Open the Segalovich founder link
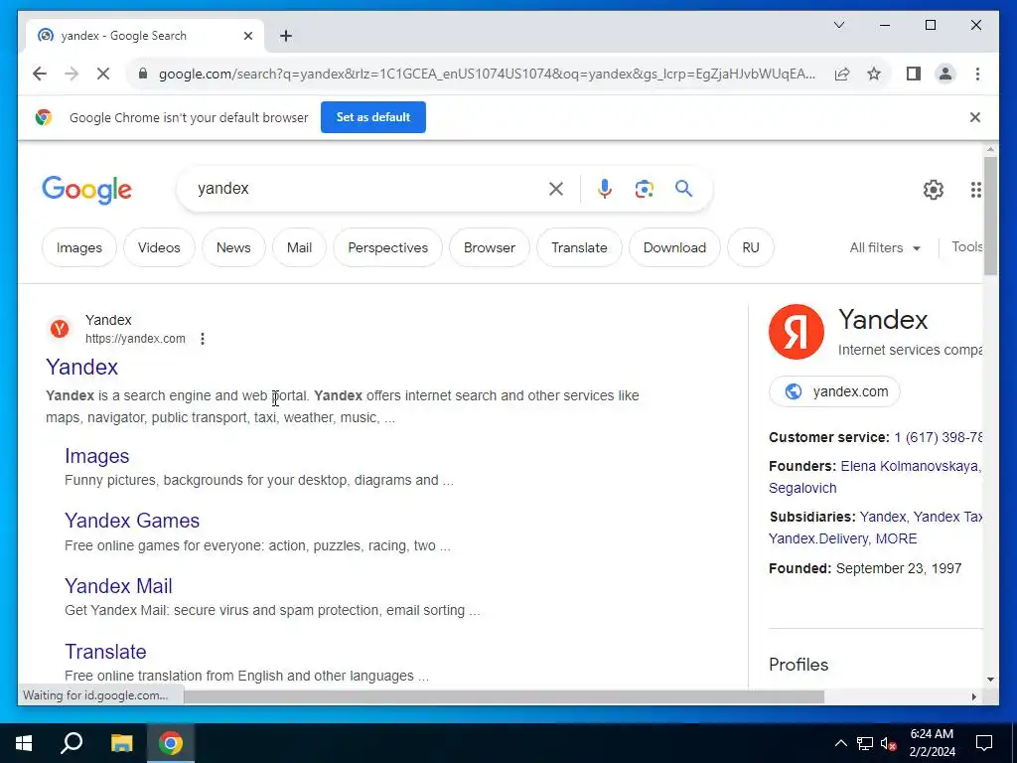 (802, 488)
